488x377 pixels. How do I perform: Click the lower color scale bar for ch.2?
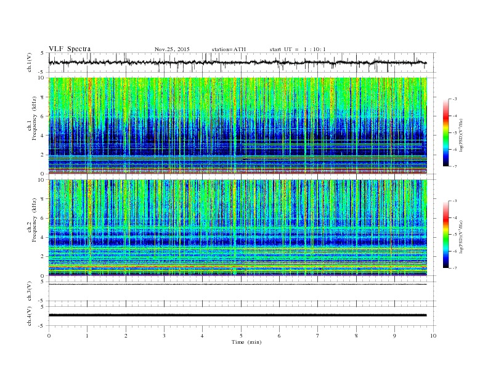[446, 234]
